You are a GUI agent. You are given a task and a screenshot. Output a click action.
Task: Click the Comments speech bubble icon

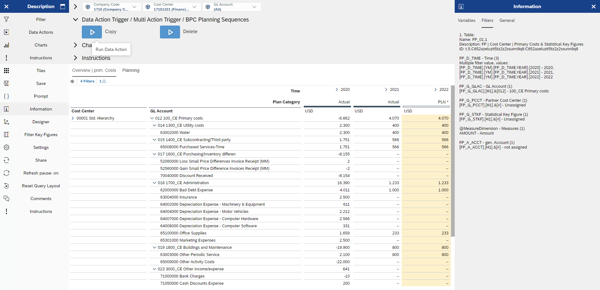[x=6, y=199]
